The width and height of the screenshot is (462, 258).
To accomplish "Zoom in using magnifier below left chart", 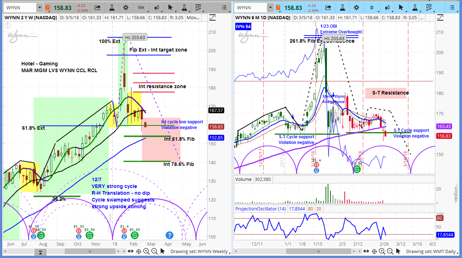I will click(x=146, y=252).
